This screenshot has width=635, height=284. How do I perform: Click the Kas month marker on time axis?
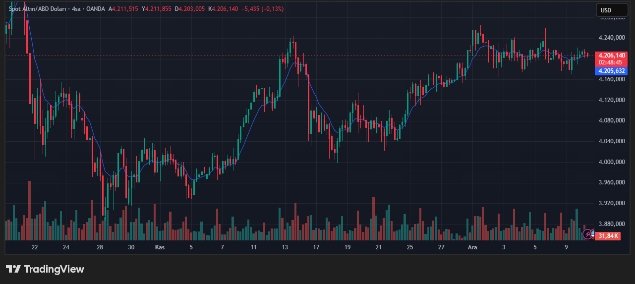pos(160,247)
